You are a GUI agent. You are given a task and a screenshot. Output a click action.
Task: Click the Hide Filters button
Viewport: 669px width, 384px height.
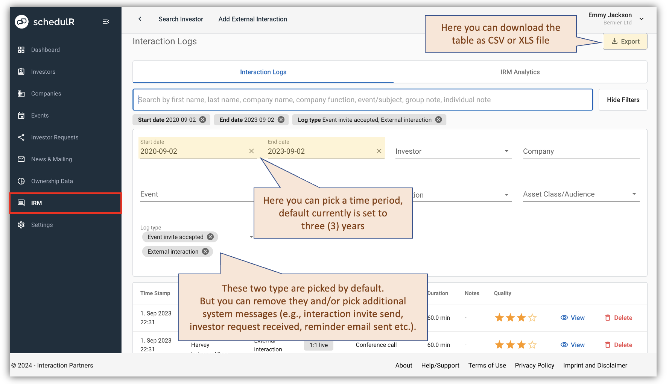pos(623,100)
